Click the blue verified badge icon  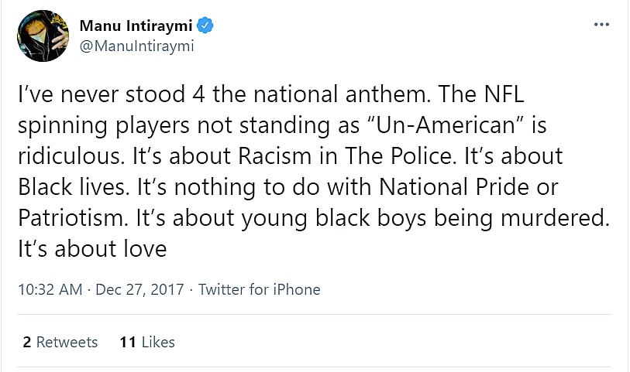coord(205,26)
